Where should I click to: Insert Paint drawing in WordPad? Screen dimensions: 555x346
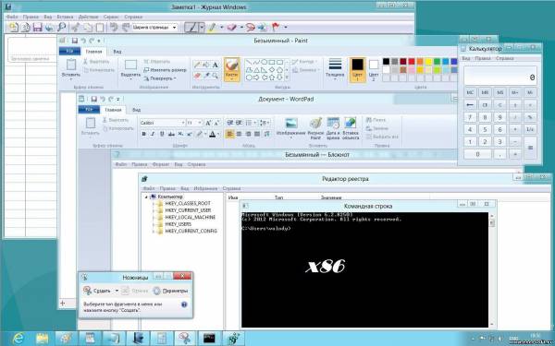pos(315,128)
